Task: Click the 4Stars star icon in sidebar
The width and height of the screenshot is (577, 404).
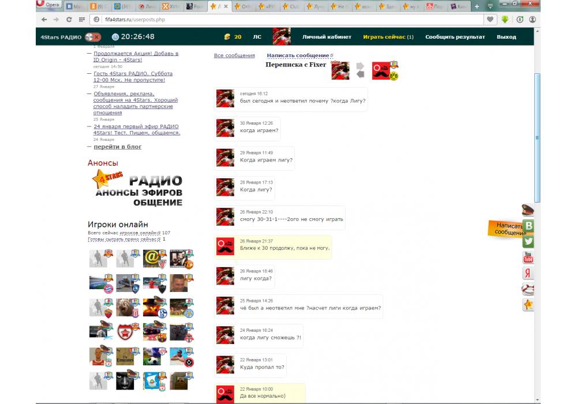Action: [x=529, y=304]
